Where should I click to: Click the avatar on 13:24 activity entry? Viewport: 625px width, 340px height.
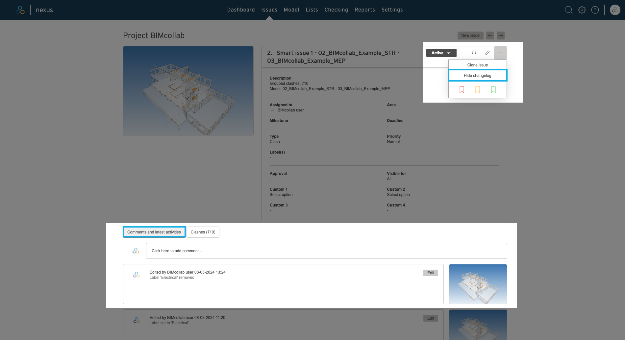click(x=137, y=275)
